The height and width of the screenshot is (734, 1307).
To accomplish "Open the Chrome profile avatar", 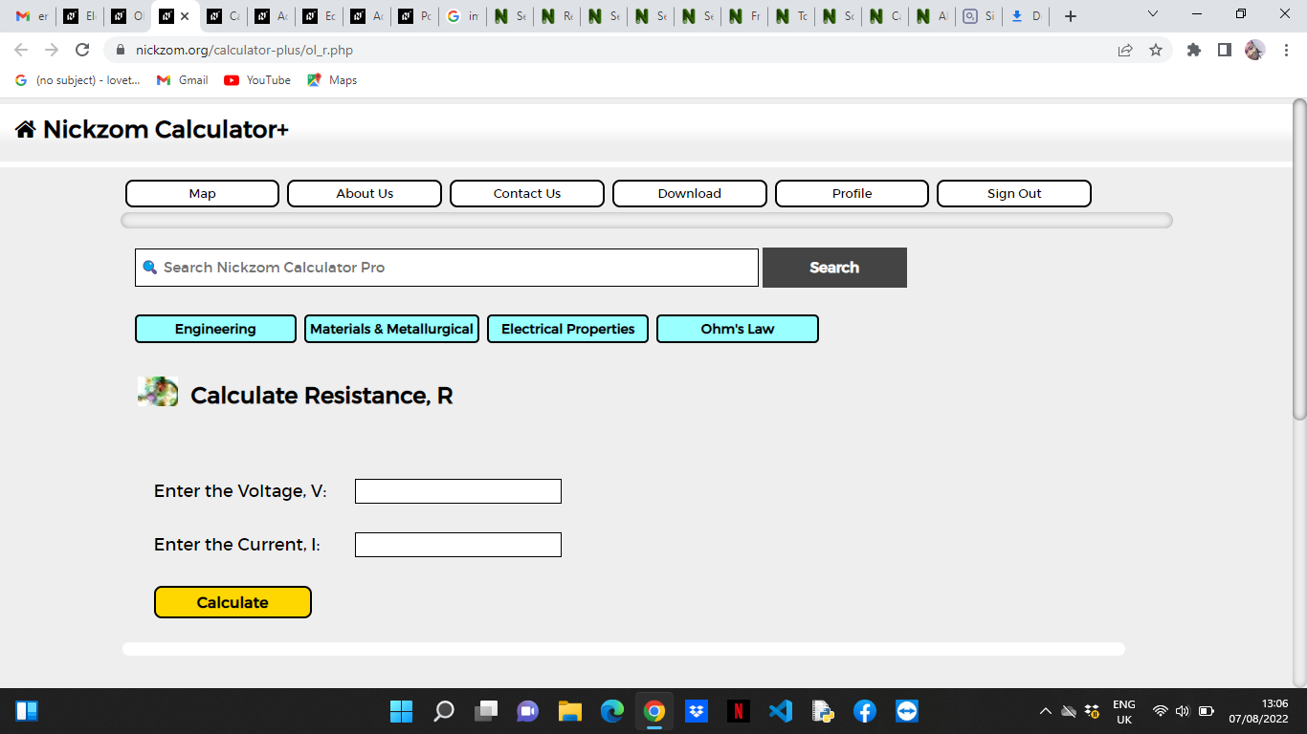I will pos(1254,50).
